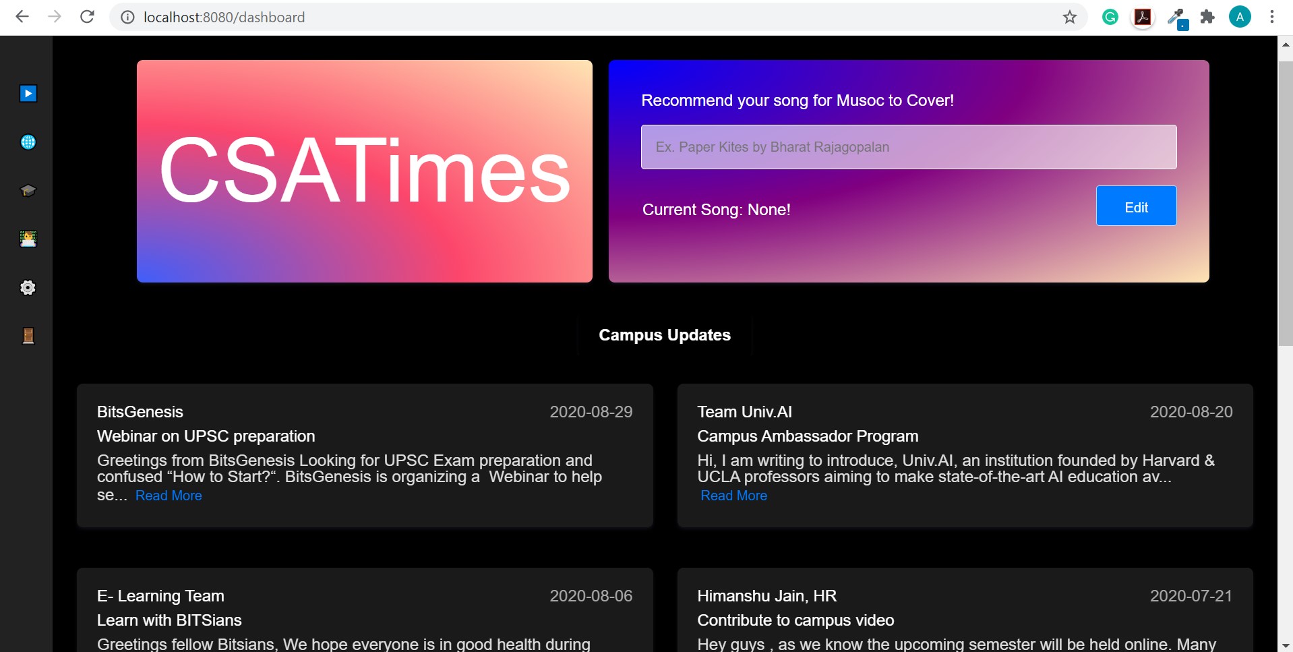Click the vertical scrollbar thumb
This screenshot has height=652, width=1293.
click(x=1285, y=204)
